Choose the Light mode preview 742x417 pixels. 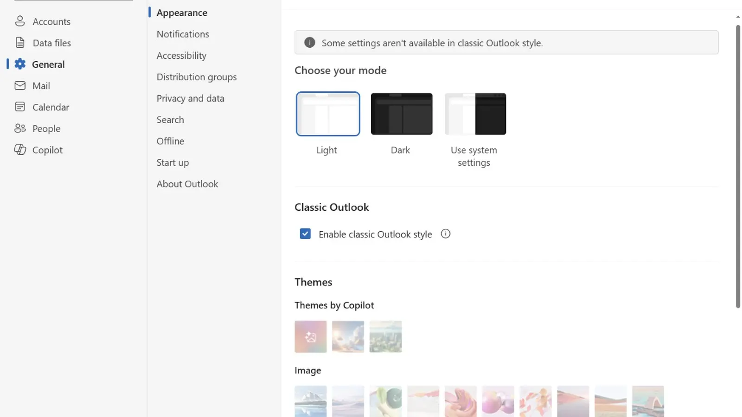click(x=328, y=114)
